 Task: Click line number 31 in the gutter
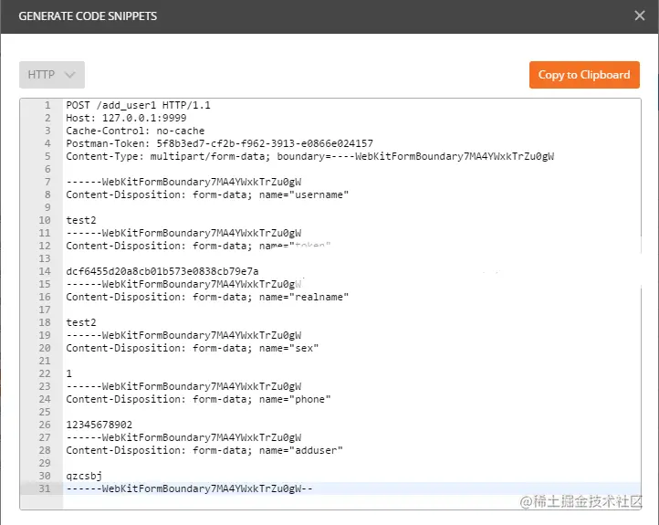click(45, 488)
